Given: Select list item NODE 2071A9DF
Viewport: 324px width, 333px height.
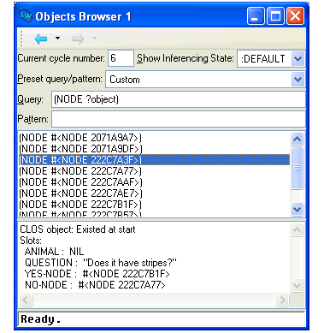Looking at the screenshot, I should (80, 149).
